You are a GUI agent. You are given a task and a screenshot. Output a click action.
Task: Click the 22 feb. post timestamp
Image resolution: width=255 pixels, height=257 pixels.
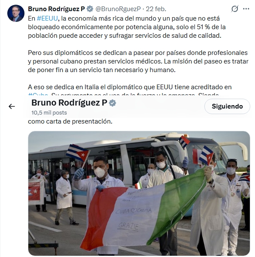156,9
